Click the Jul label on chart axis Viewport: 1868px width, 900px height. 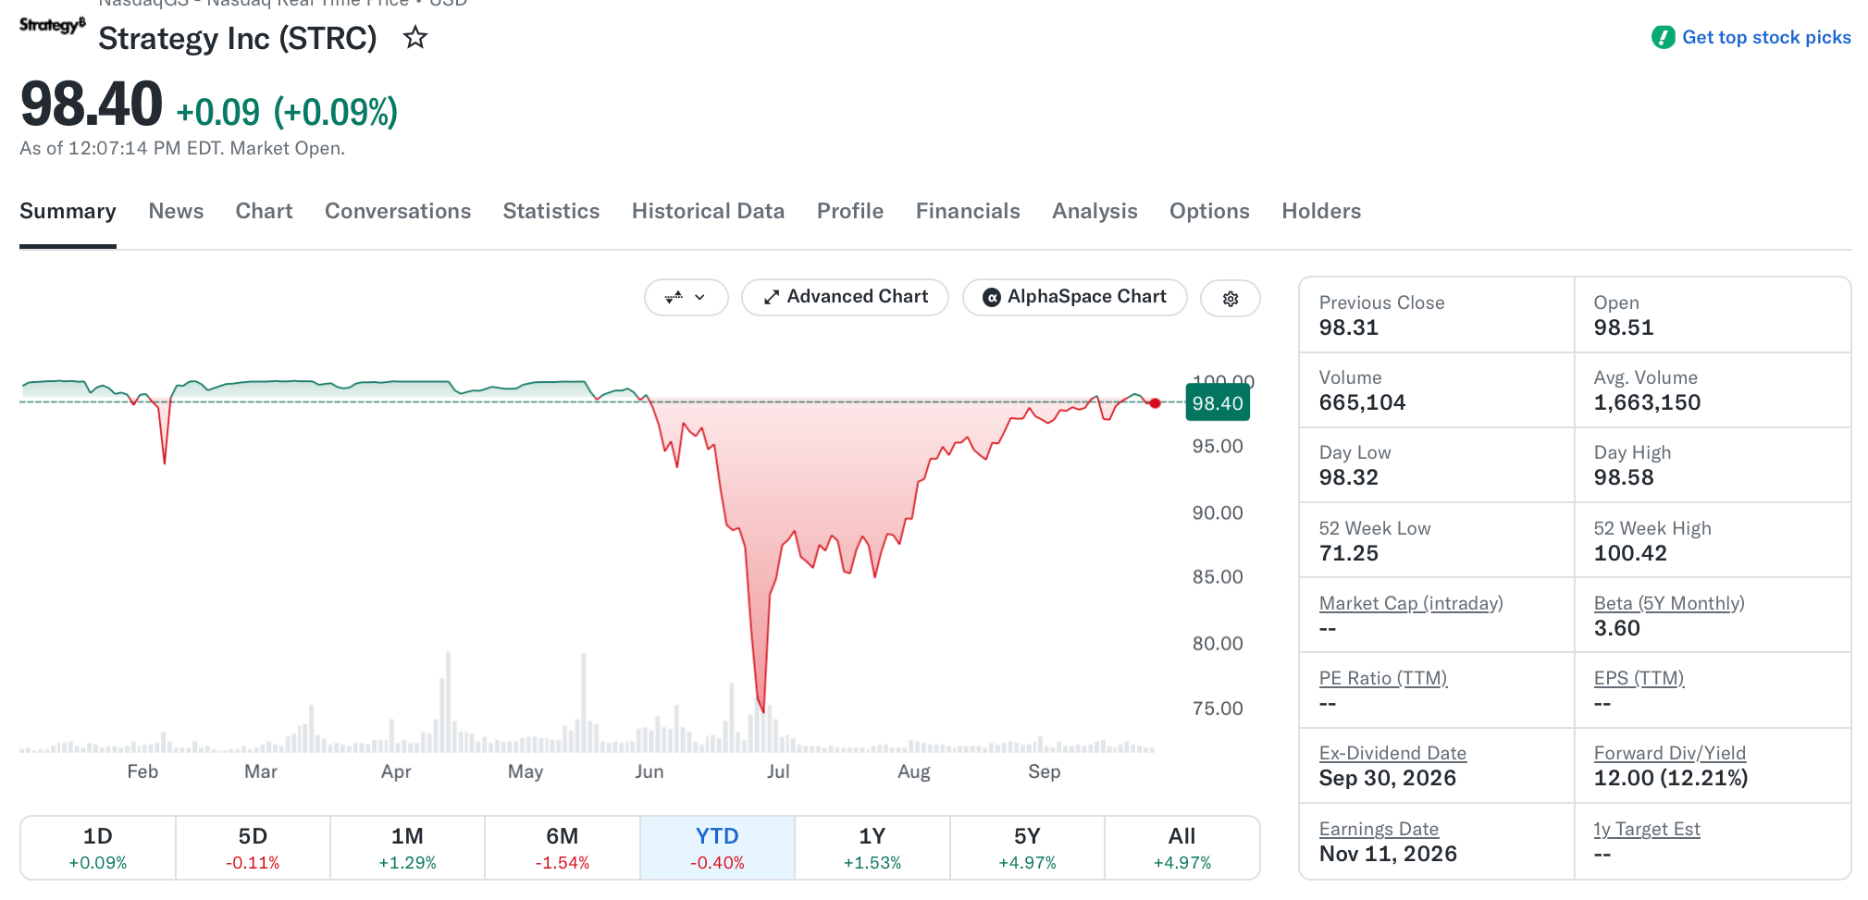coord(778,771)
